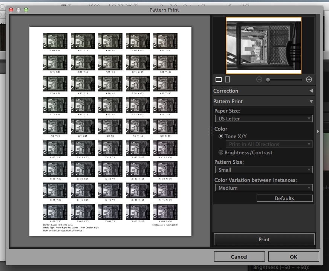Image resolution: width=329 pixels, height=271 pixels.
Task: Click the zoom out minus icon
Action: click(259, 79)
